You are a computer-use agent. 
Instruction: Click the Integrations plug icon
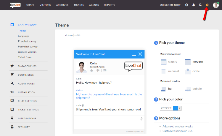pos(12,118)
